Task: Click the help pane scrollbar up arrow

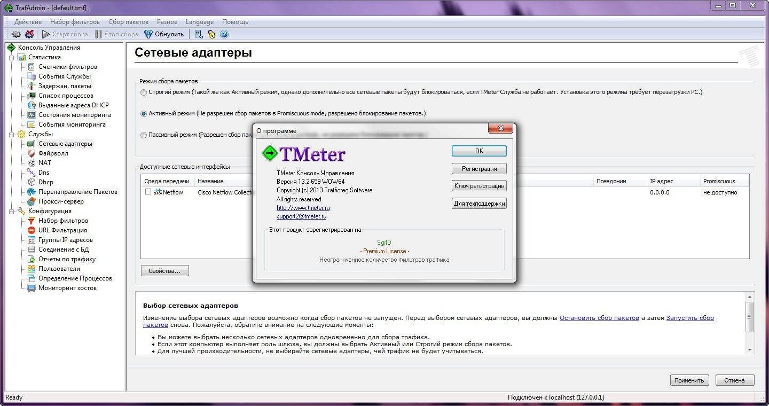Action: [x=750, y=296]
